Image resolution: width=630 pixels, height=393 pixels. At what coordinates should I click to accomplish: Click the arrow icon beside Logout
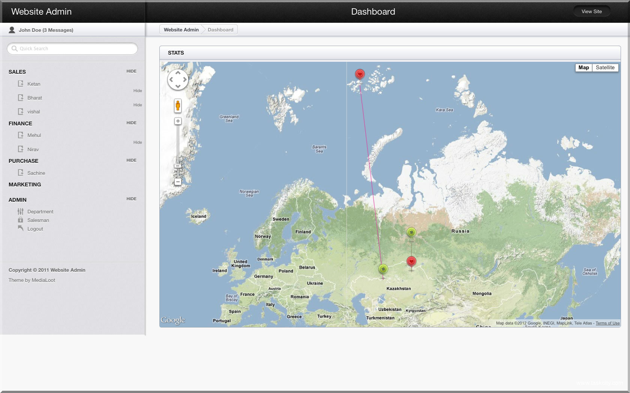tap(21, 228)
